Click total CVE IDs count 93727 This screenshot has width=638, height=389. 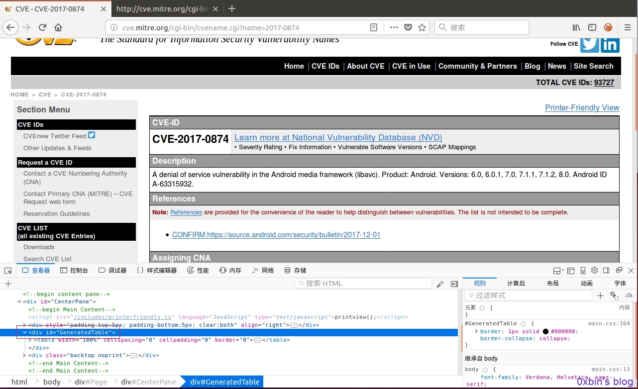point(604,83)
